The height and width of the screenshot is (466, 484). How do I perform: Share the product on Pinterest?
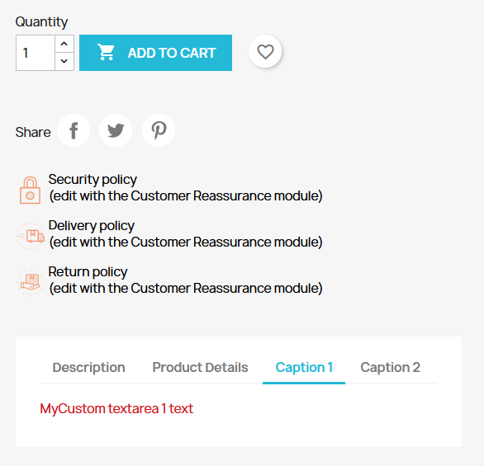[159, 130]
